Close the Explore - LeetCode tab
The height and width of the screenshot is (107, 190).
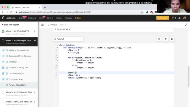click(40, 7)
